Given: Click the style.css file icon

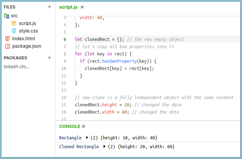Looking at the screenshot, I should coord(14,31).
